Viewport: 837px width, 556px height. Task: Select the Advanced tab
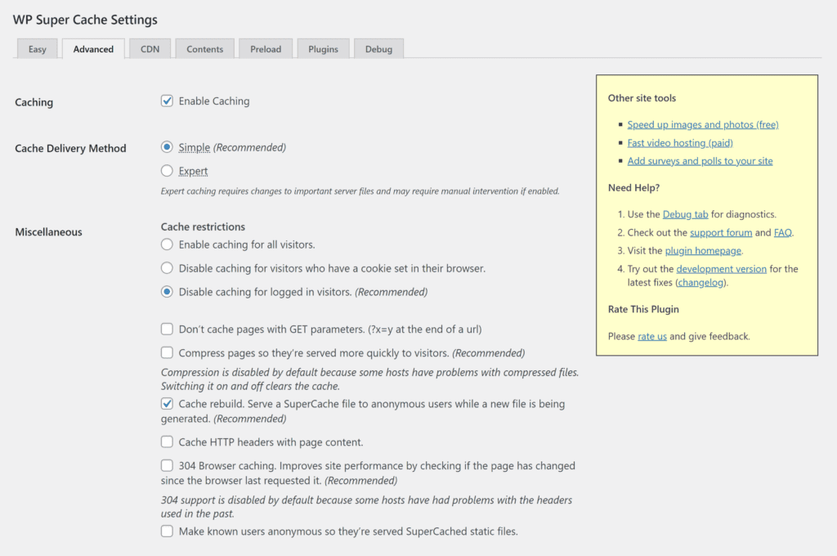[93, 48]
